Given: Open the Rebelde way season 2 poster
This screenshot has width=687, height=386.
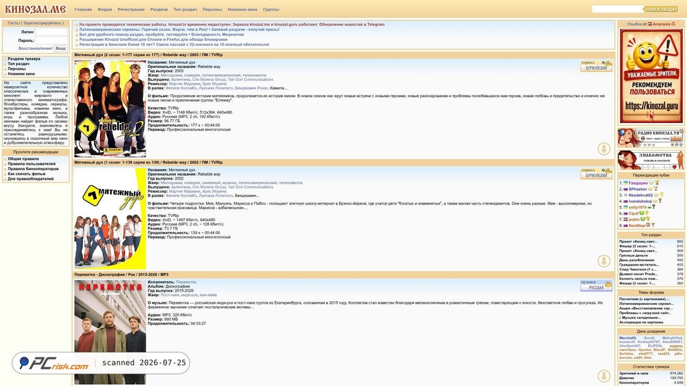Looking at the screenshot, I should pyautogui.click(x=110, y=109).
